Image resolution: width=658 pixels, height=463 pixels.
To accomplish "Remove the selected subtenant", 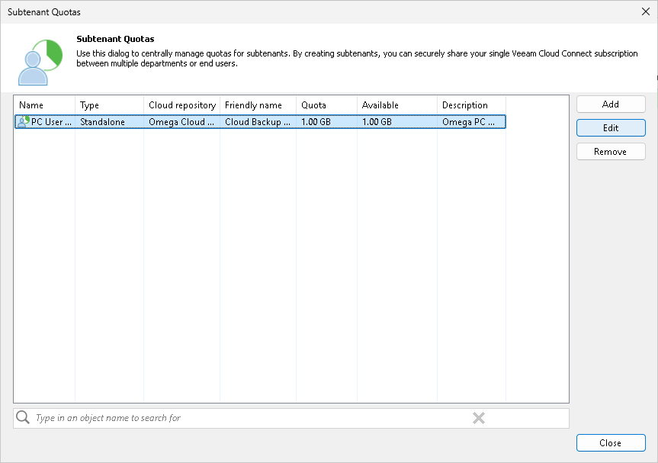I will [x=610, y=151].
